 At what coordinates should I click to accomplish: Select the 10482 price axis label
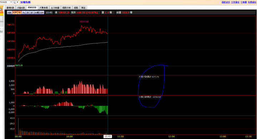(x=11, y=58)
